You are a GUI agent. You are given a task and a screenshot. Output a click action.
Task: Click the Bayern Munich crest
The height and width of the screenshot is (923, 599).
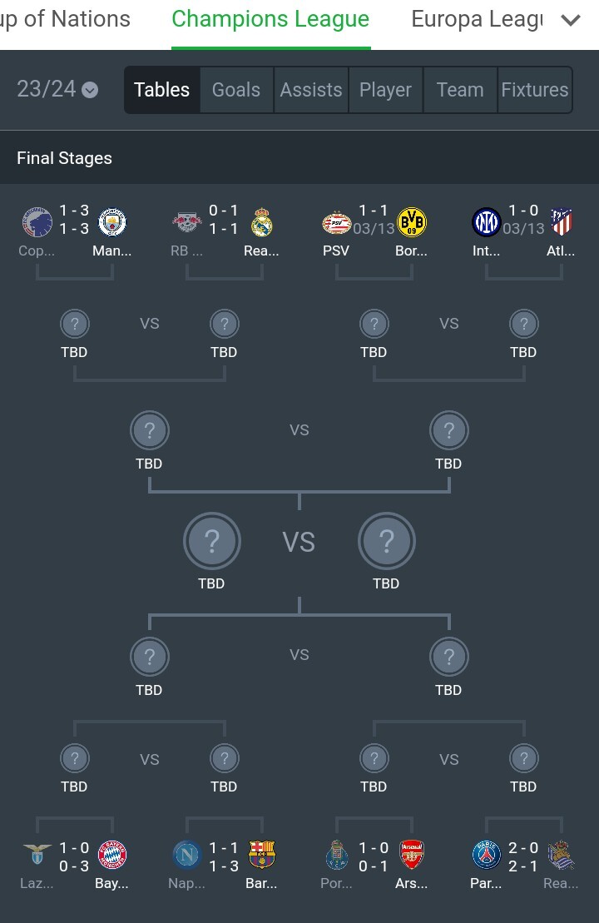(112, 855)
